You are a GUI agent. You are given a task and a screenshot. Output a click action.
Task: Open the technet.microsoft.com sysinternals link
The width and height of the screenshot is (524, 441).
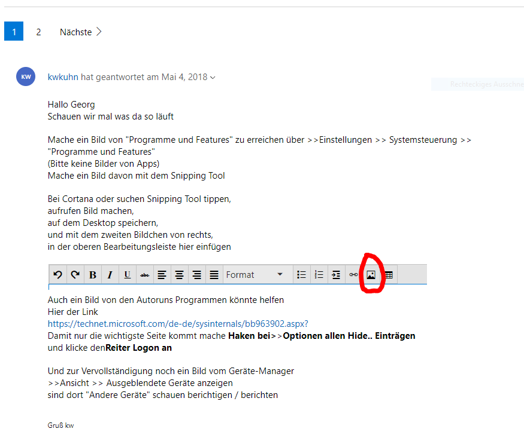[178, 324]
